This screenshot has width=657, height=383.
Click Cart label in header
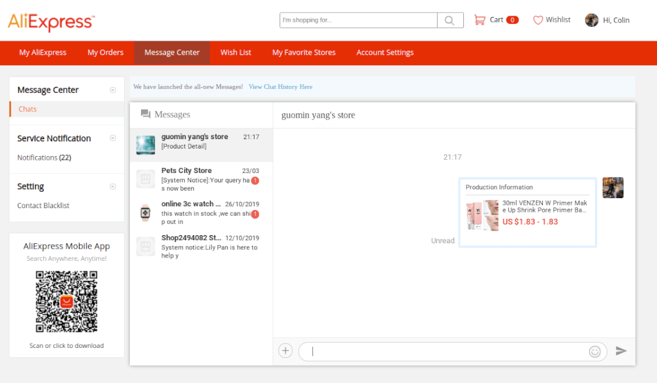point(497,19)
